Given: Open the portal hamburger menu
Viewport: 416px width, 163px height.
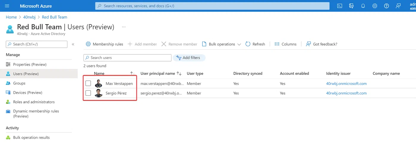Looking at the screenshot, I should tap(7, 6).
